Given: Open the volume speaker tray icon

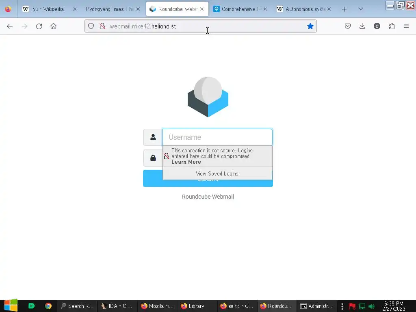Looking at the screenshot, I should point(371,306).
